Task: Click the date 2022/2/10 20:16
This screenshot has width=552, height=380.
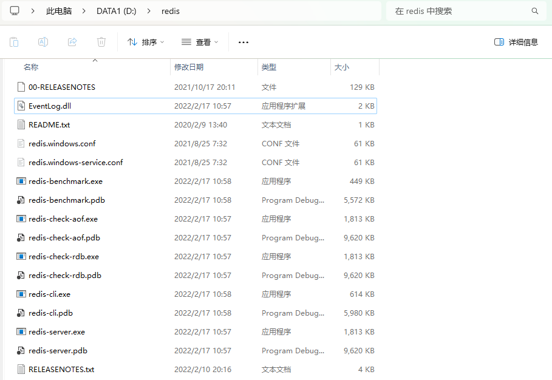Action: (203, 370)
